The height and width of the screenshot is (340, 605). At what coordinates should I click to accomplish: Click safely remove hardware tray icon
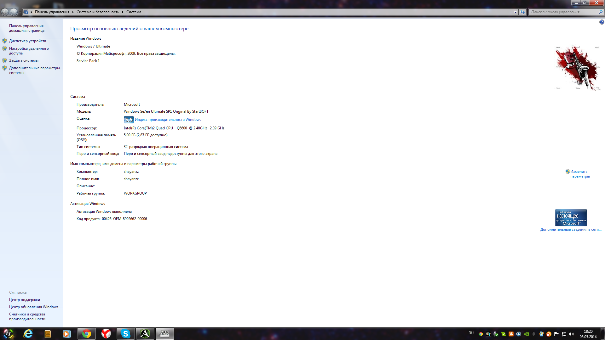pos(496,334)
